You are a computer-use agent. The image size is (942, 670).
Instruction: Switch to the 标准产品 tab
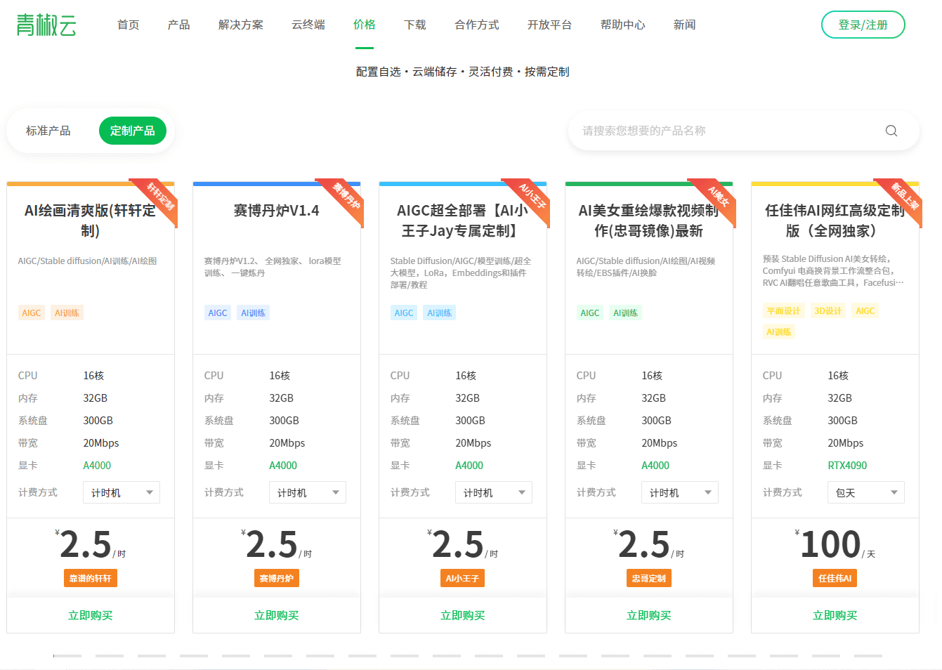(48, 131)
